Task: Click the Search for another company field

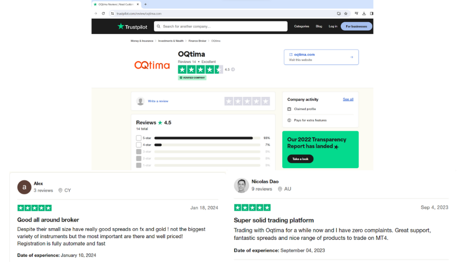Action: click(x=221, y=27)
